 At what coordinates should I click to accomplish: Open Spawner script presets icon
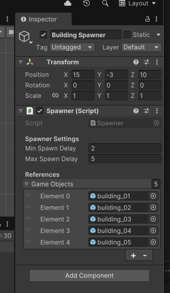click(x=147, y=111)
